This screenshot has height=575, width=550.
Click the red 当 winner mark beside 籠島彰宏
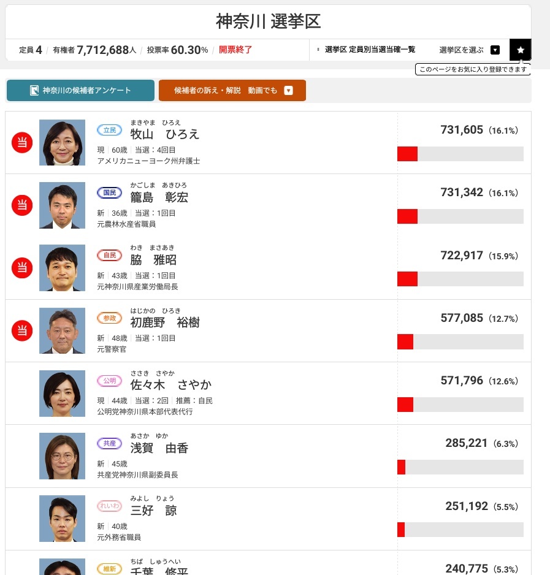coord(22,205)
